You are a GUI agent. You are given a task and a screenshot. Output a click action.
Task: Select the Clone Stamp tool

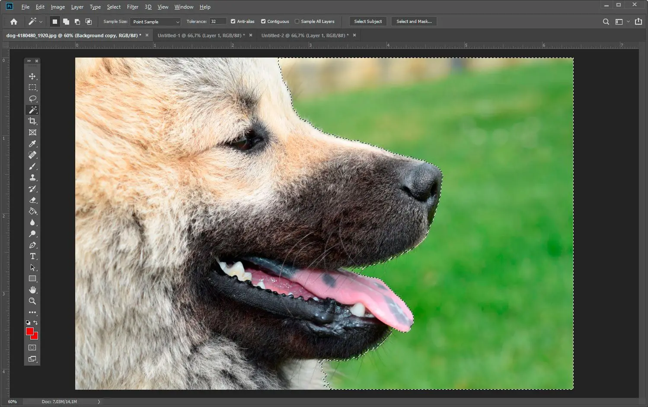point(32,178)
